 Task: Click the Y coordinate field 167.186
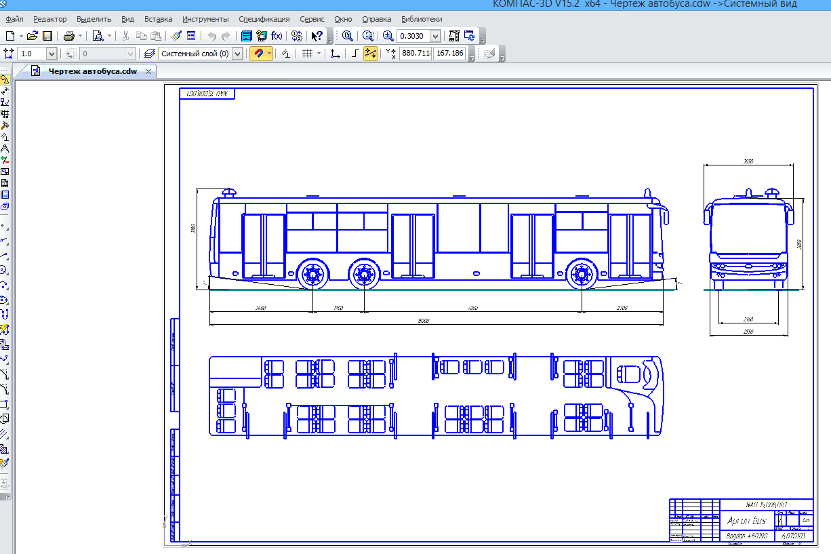[x=450, y=54]
